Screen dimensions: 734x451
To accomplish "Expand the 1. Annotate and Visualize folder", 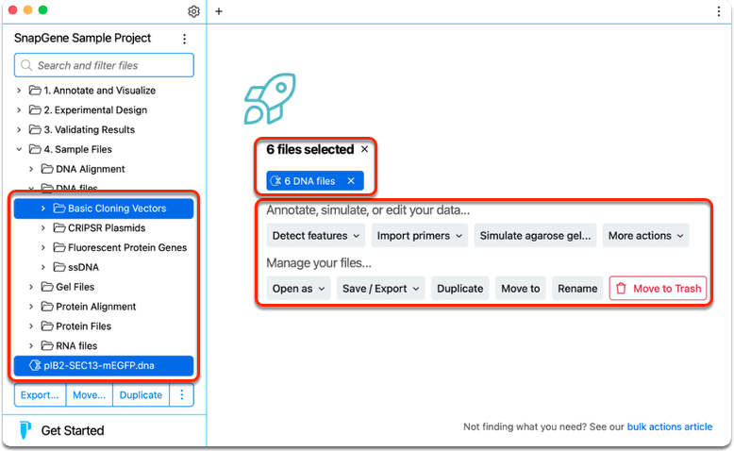I will click(19, 91).
